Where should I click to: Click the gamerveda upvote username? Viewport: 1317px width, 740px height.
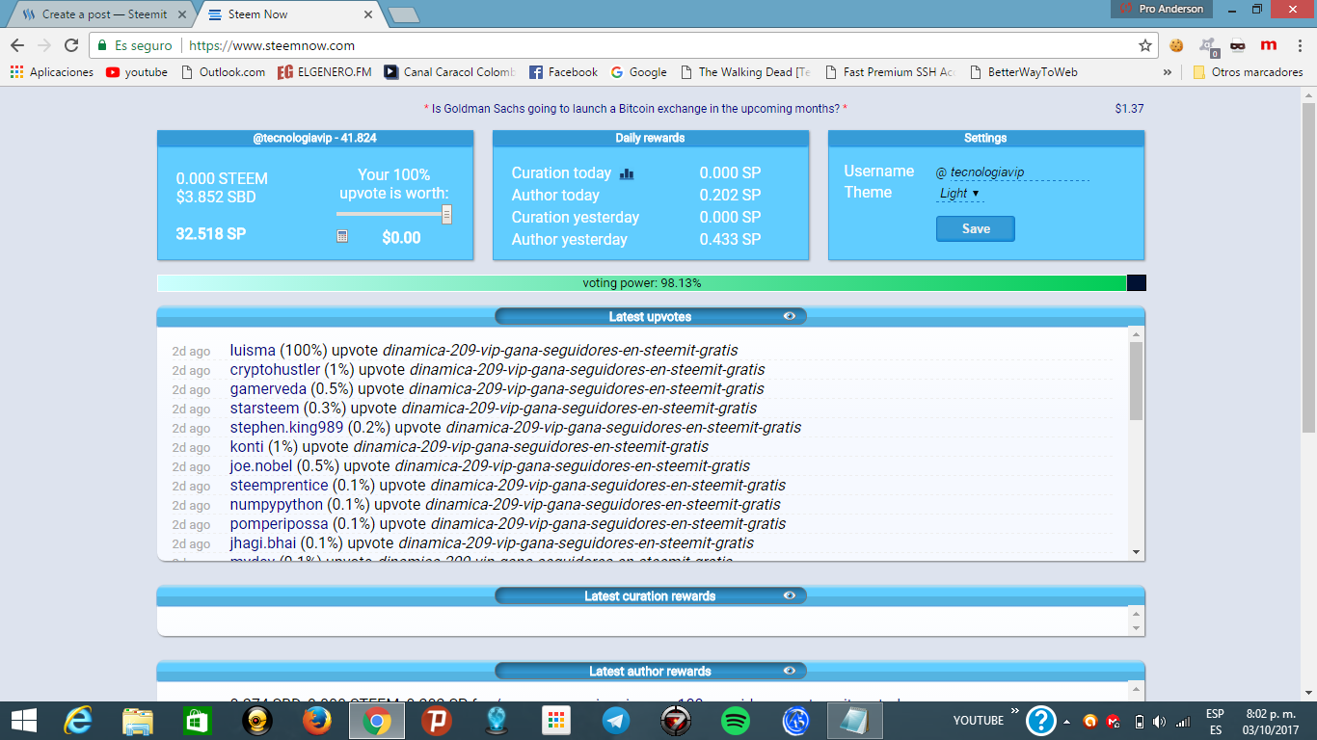pos(268,389)
